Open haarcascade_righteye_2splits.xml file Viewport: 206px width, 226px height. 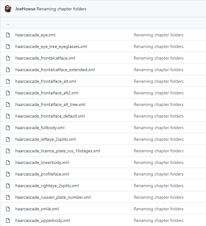click(47, 186)
